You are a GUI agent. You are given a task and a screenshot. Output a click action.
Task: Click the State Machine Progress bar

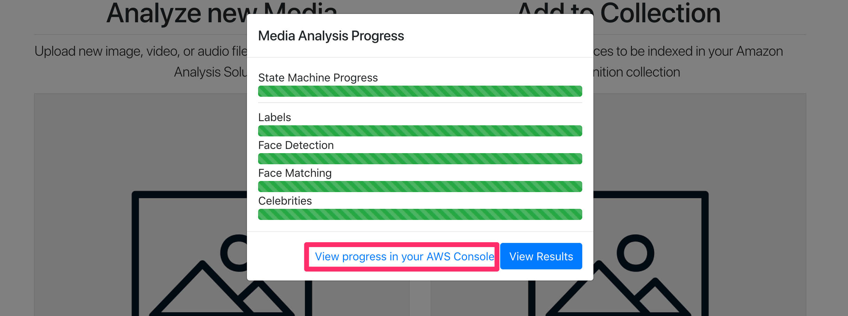[x=420, y=91]
